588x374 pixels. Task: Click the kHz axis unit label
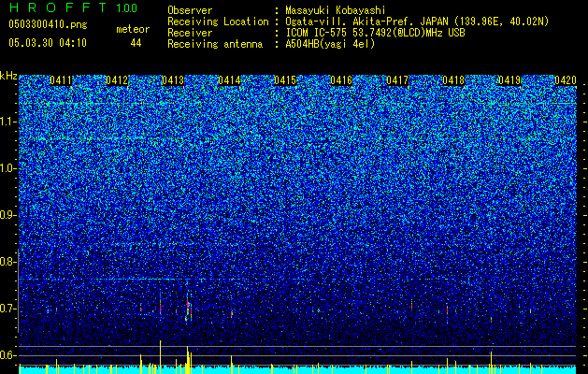pos(8,76)
